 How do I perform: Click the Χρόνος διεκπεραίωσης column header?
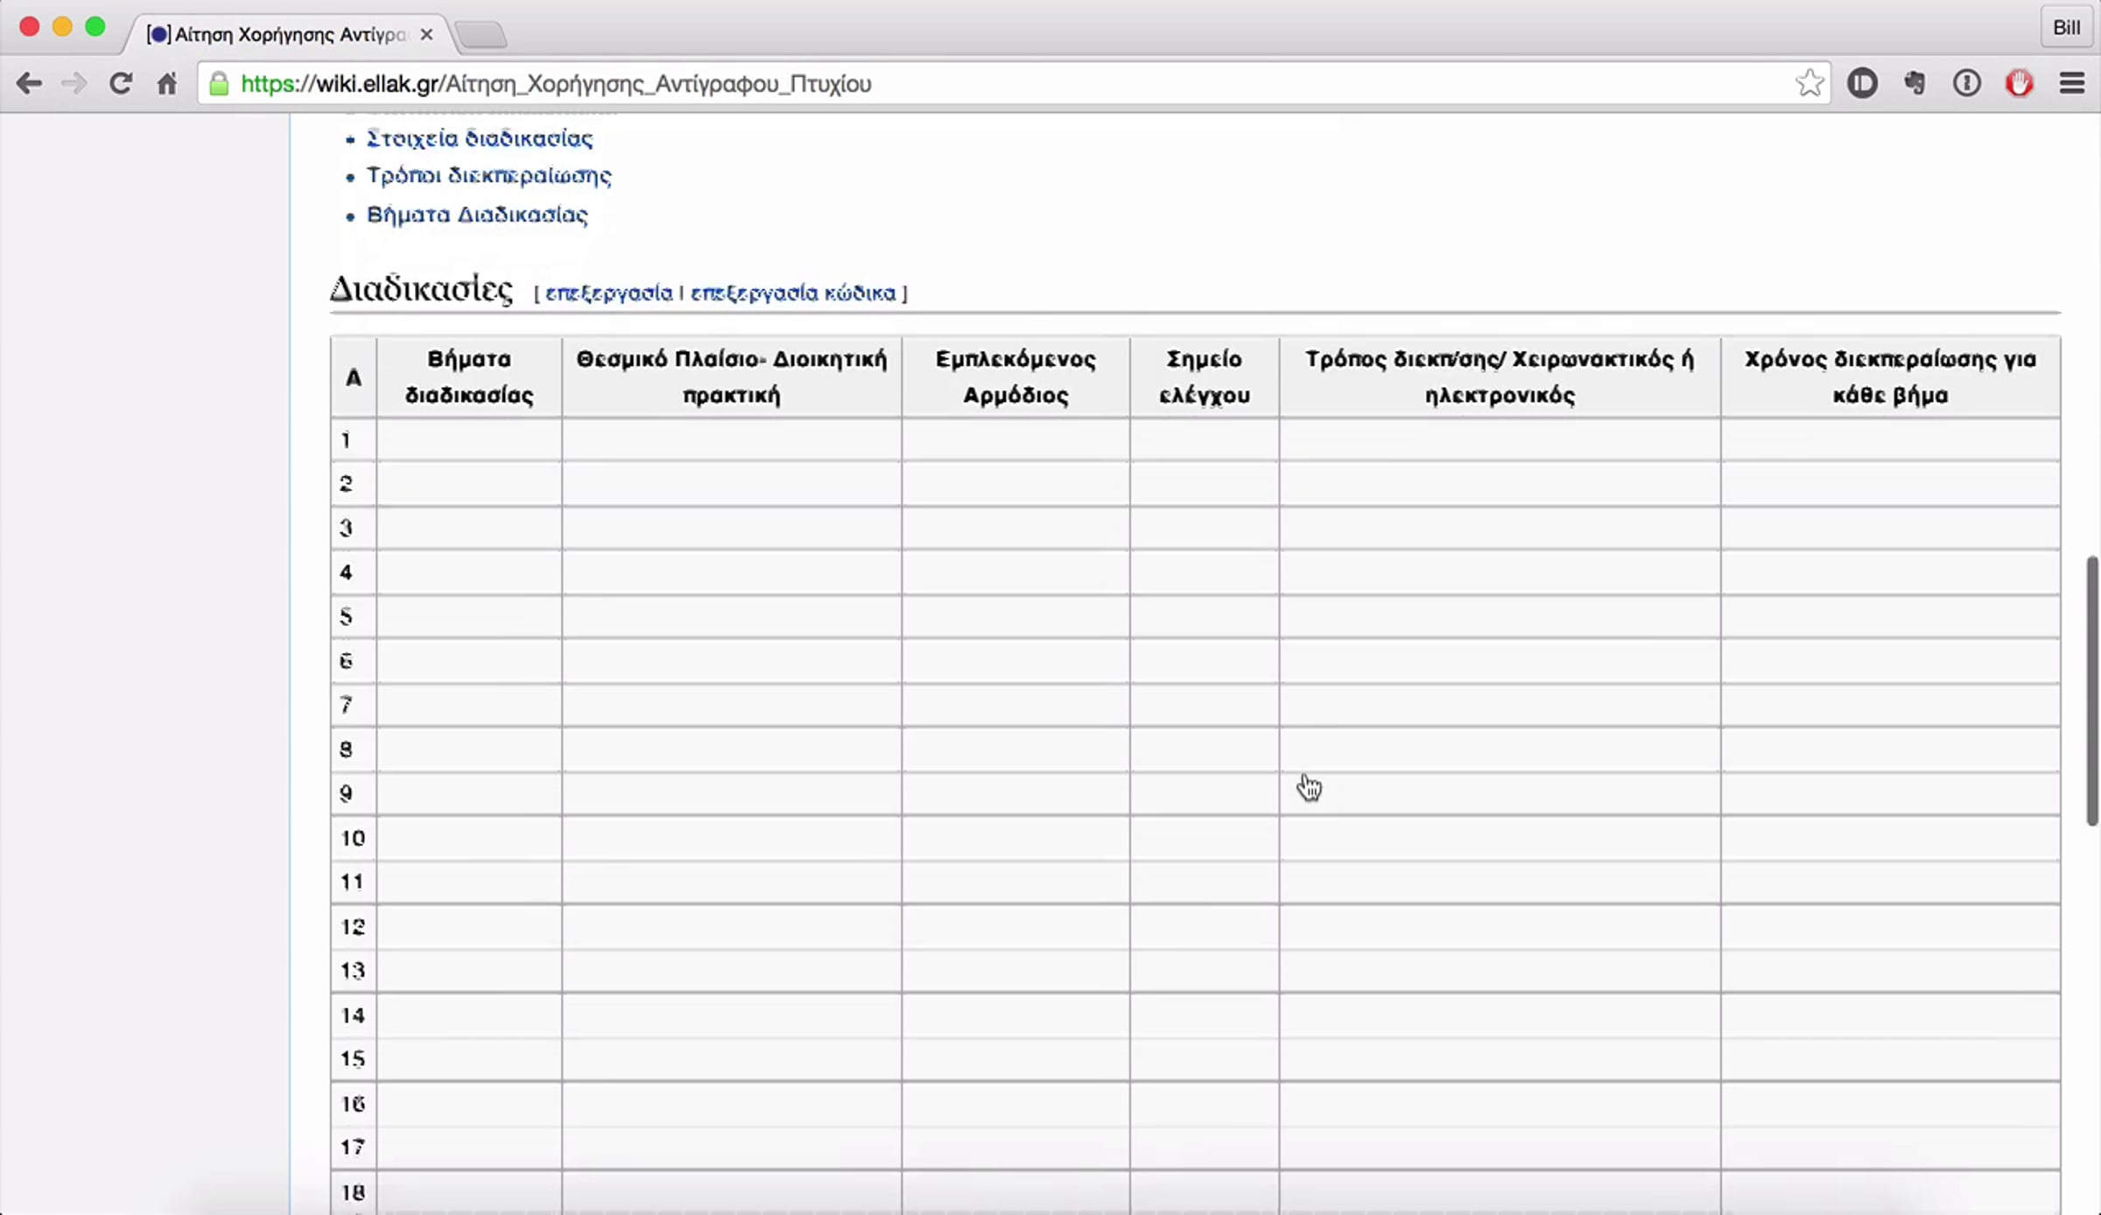click(x=1890, y=377)
